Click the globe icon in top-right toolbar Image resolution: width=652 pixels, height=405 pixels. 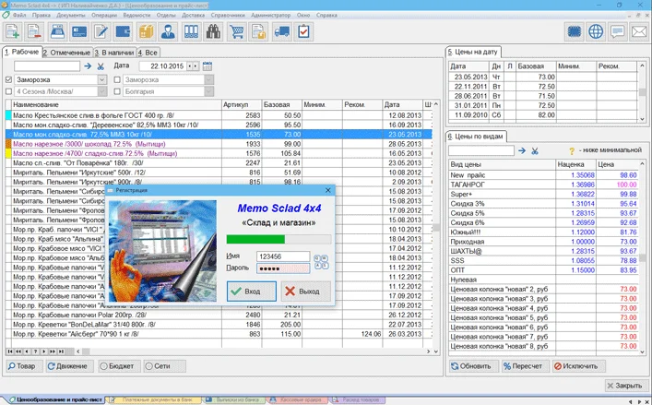(x=596, y=31)
